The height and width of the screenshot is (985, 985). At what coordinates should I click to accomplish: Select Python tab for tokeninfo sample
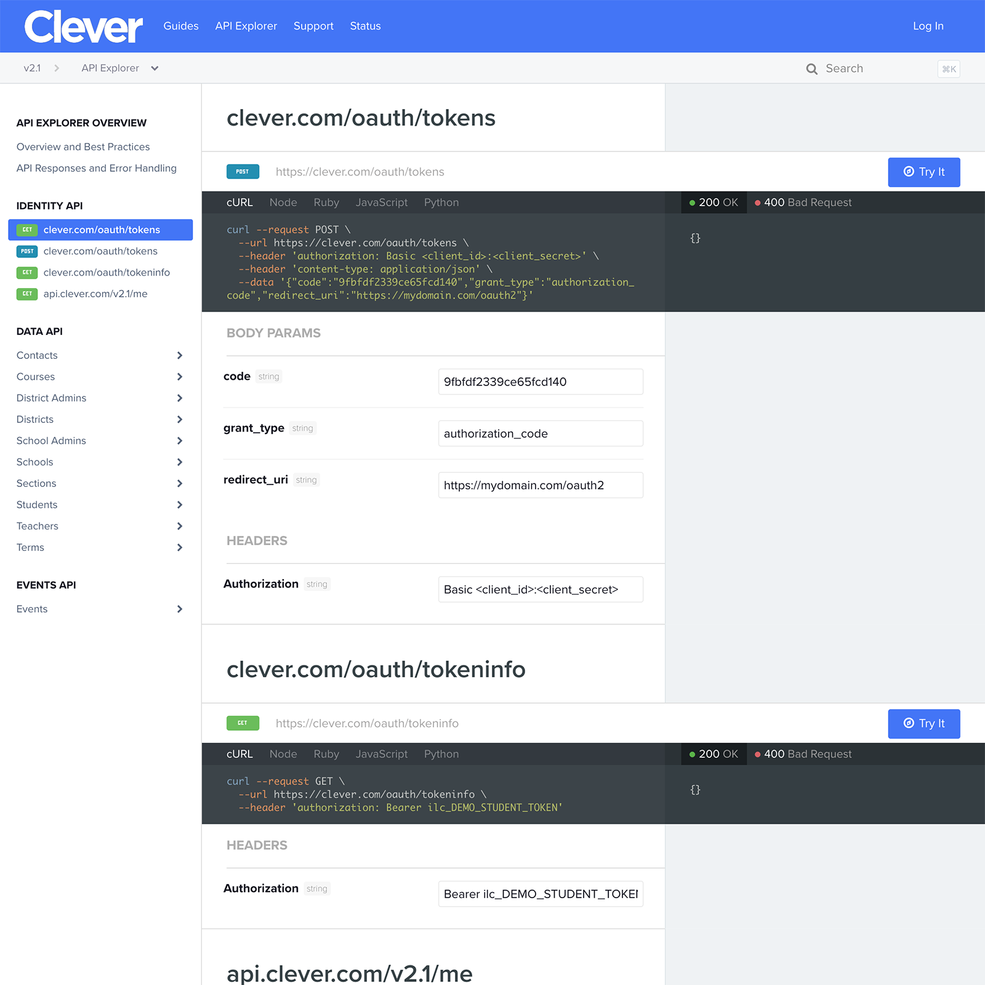(x=441, y=754)
